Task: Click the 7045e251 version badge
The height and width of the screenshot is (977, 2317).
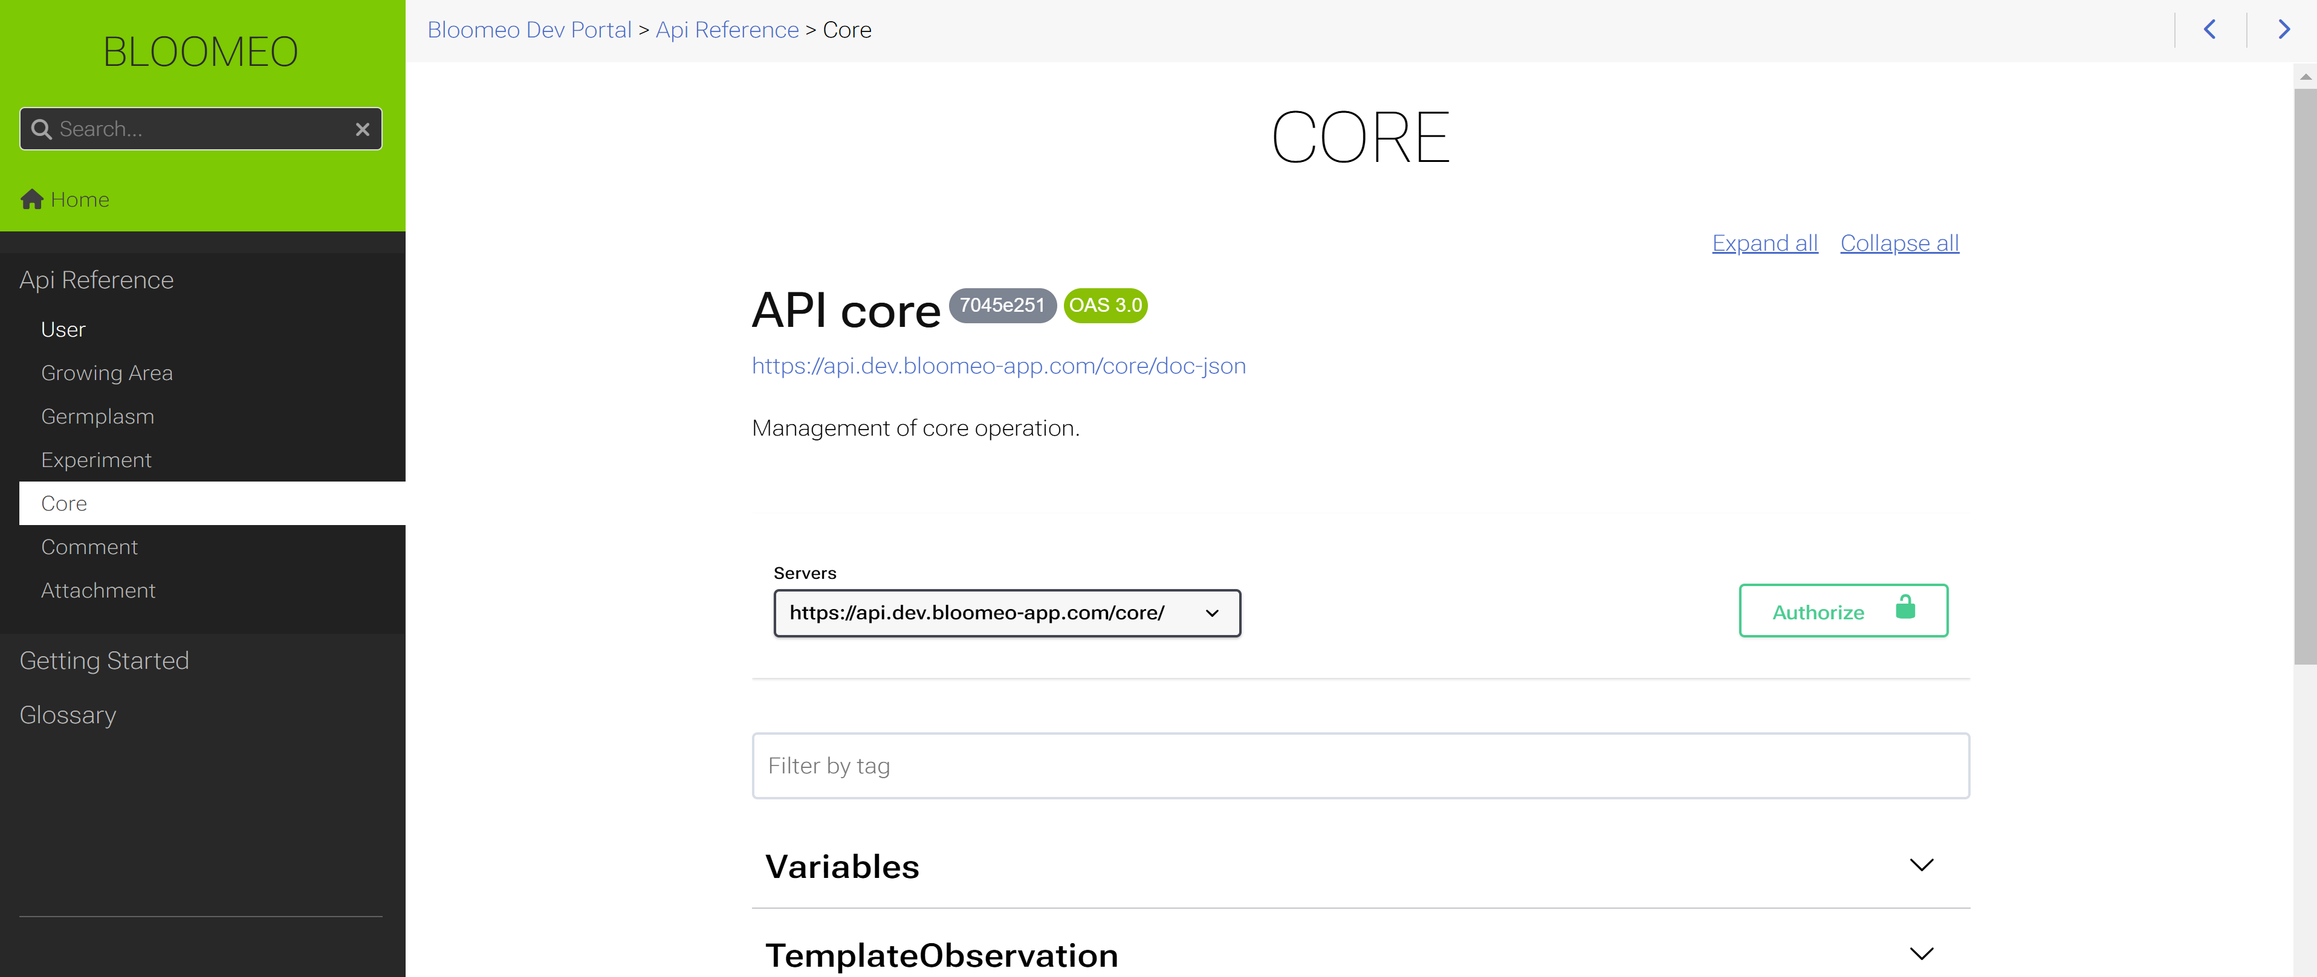Action: point(1002,306)
